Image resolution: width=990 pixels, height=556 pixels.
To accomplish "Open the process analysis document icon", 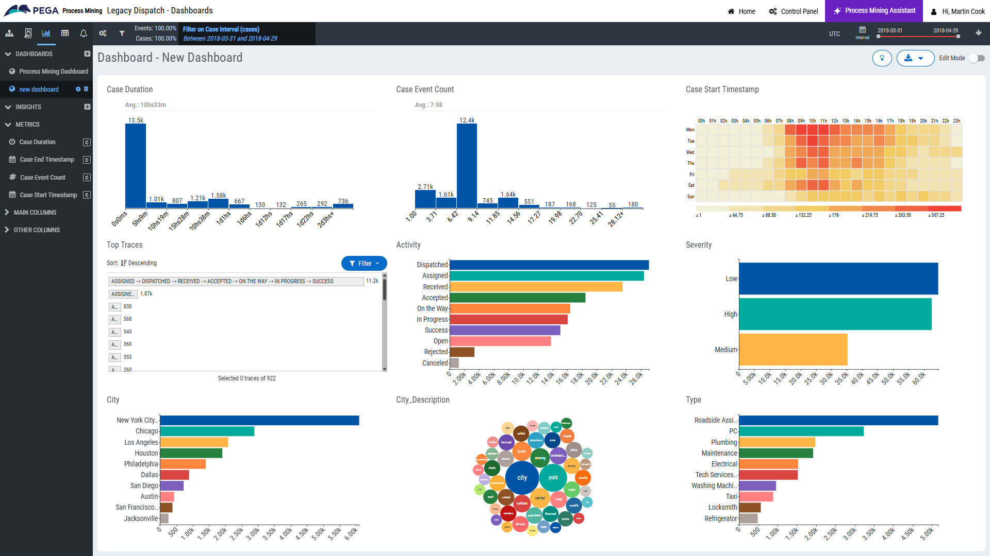I will click(x=28, y=33).
